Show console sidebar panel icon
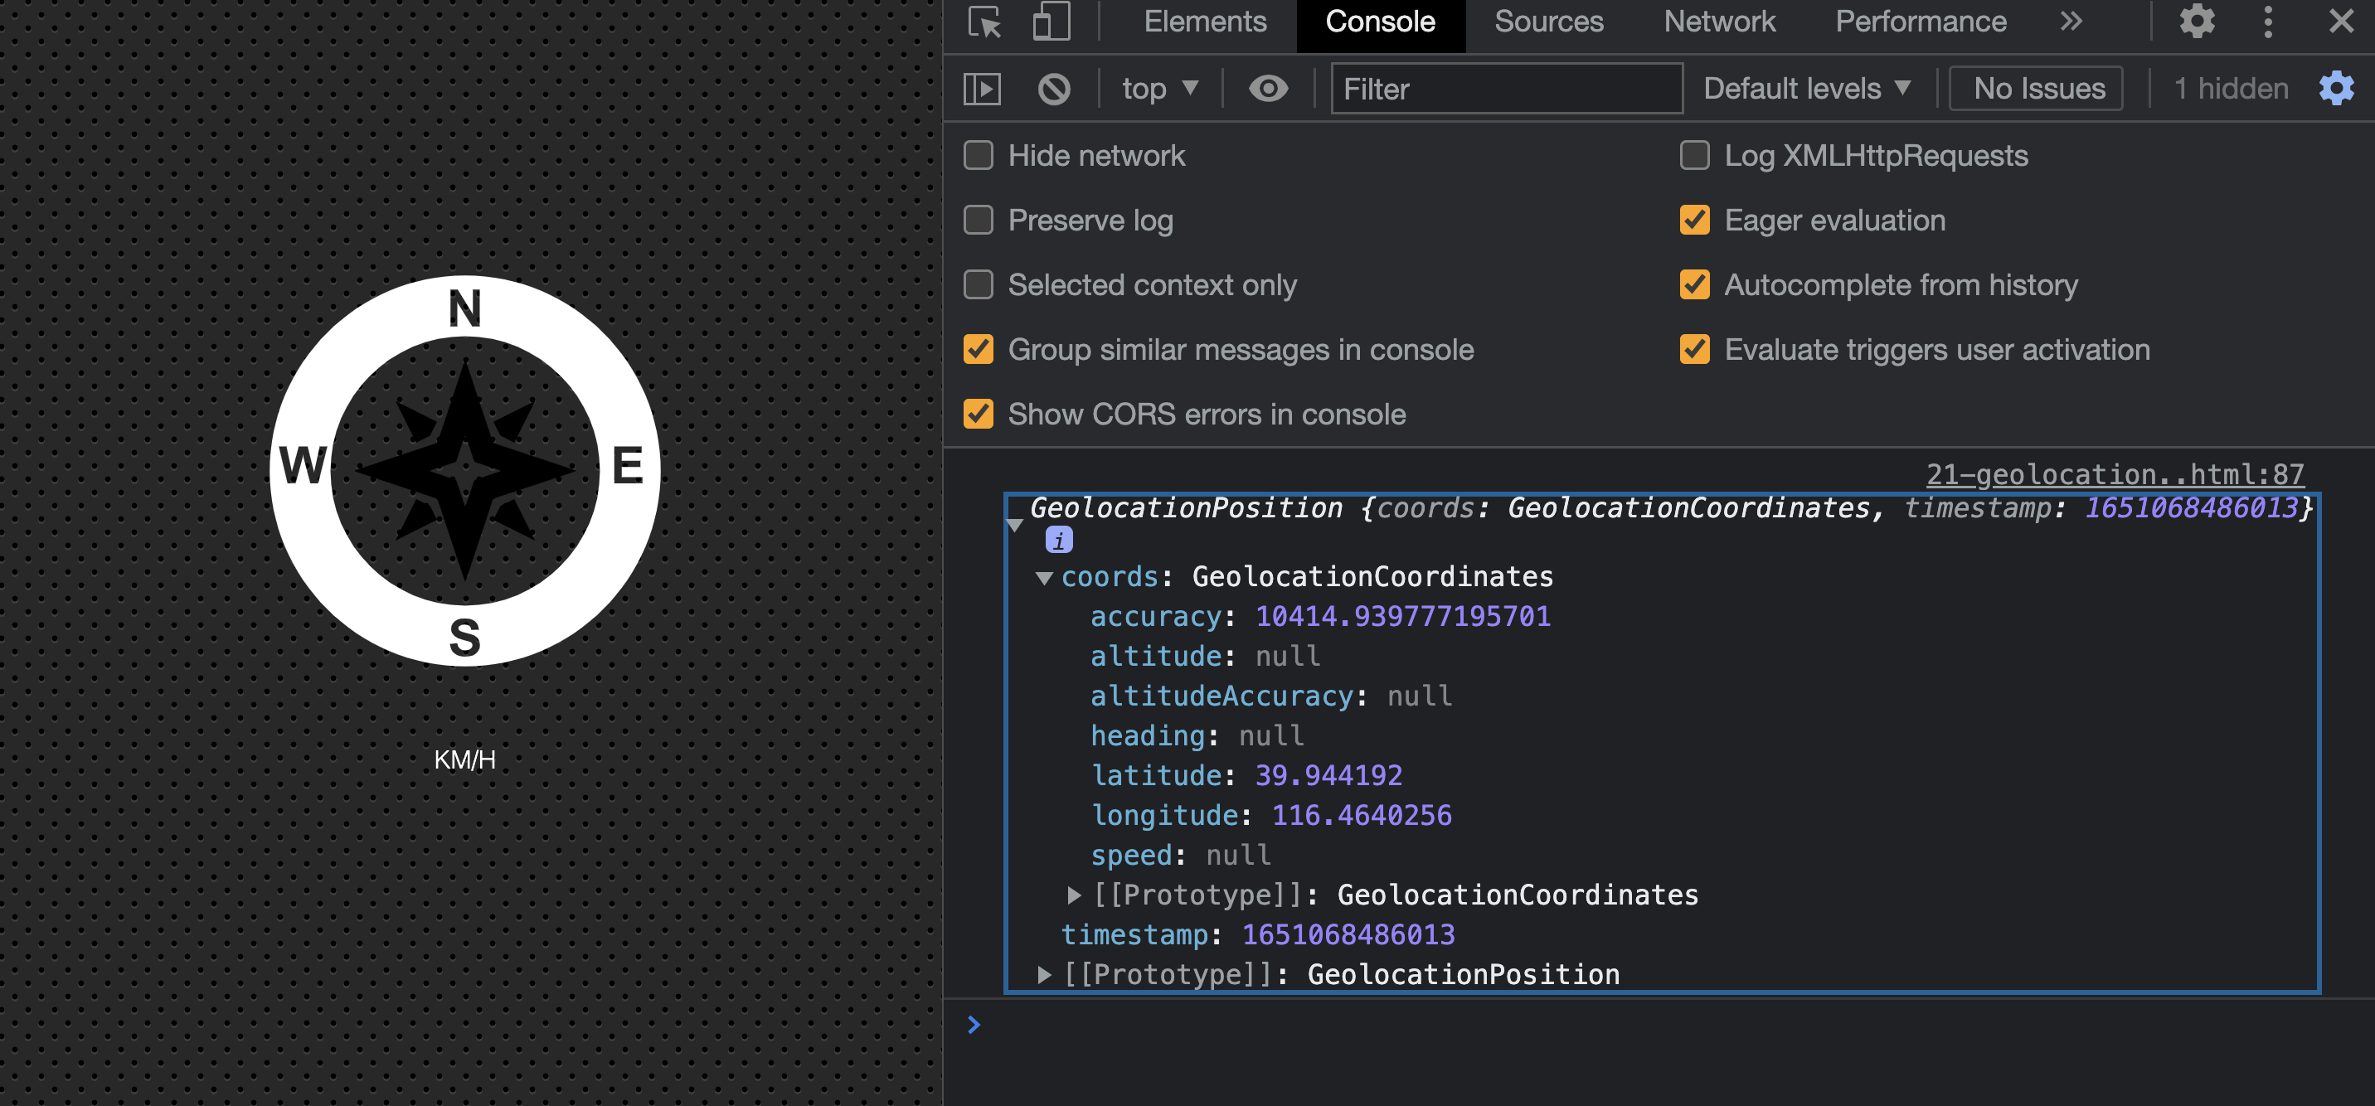The image size is (2375, 1106). 982,90
